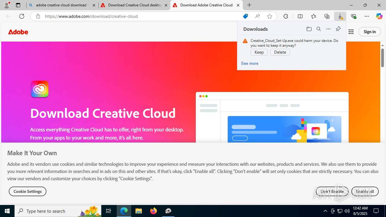
Task: Open Edge Settings and more menu
Action: 367,16
